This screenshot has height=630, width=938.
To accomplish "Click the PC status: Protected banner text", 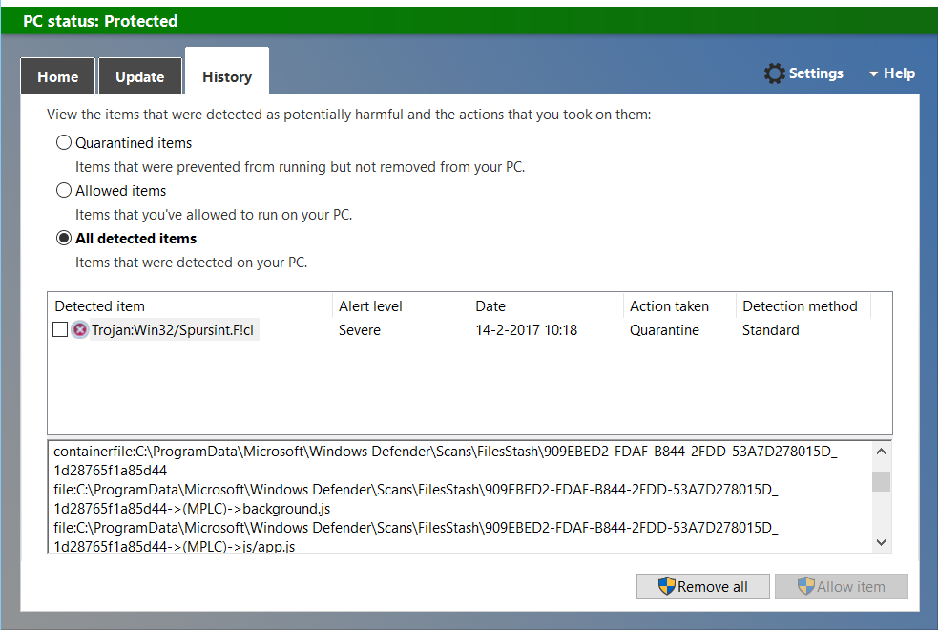I will coord(100,21).
